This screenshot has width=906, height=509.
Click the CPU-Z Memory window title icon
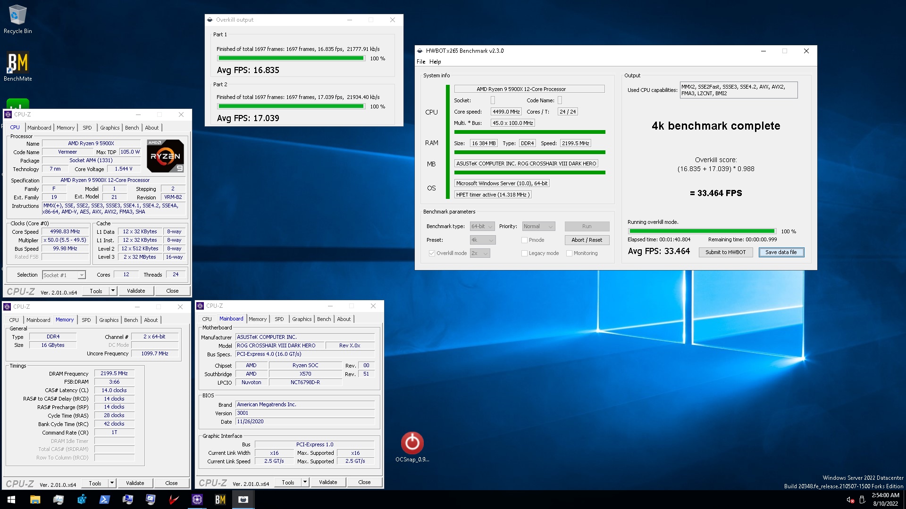point(7,307)
